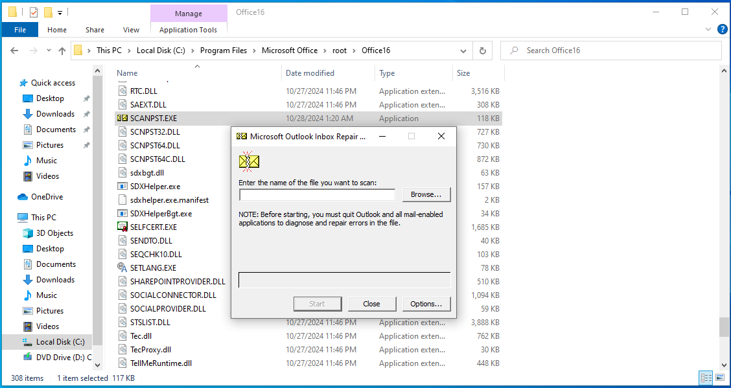Open Quick access in the navigation pane
Image resolution: width=731 pixels, height=388 pixels.
tap(52, 83)
